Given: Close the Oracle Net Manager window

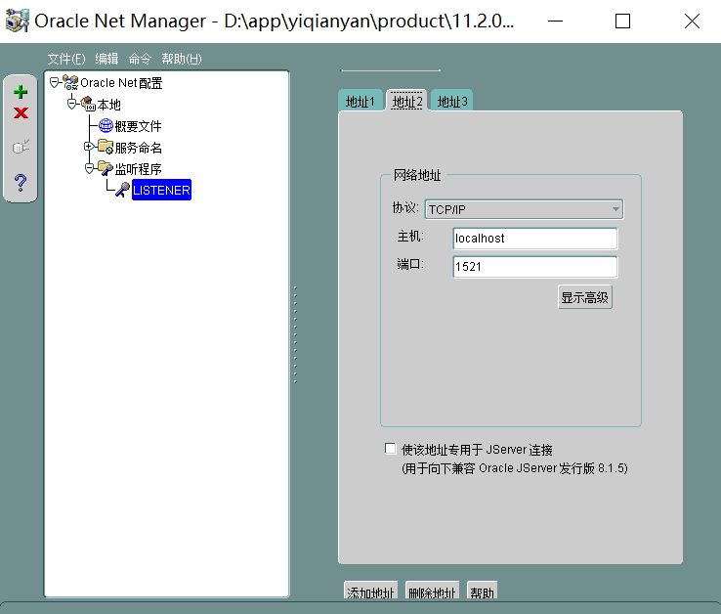Looking at the screenshot, I should pos(692,22).
